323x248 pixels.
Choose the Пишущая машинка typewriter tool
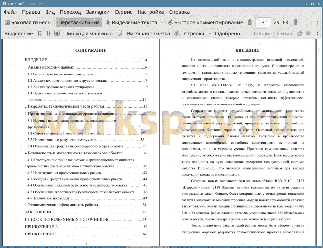point(89,34)
